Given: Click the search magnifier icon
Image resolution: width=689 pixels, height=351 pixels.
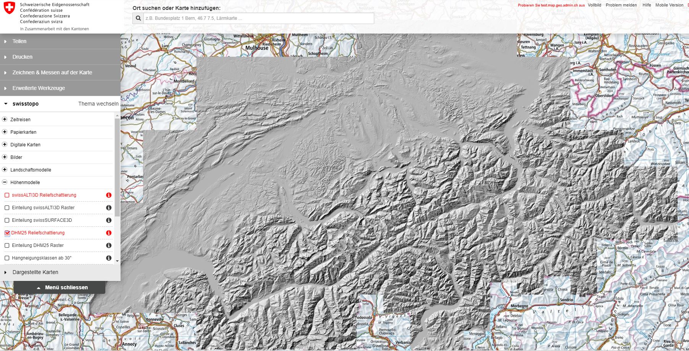Looking at the screenshot, I should click(138, 18).
